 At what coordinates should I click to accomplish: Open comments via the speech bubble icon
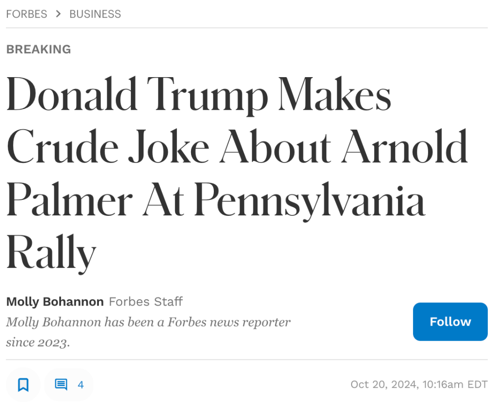pos(61,385)
